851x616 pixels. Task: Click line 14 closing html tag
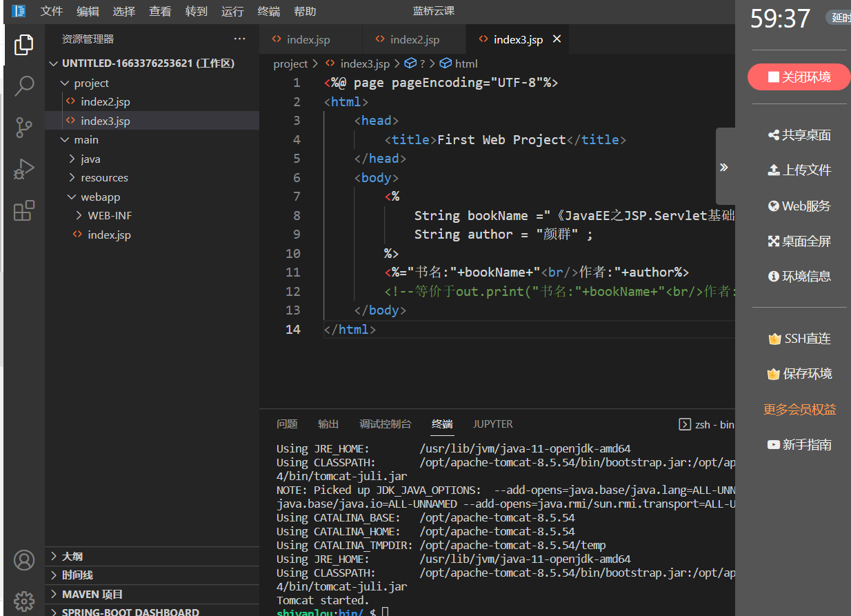[x=350, y=329]
